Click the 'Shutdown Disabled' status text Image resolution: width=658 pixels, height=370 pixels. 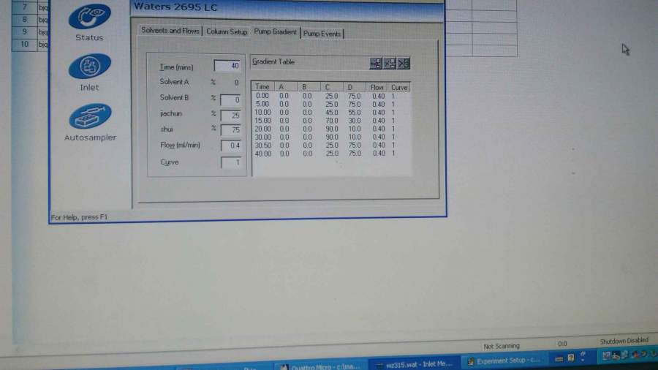(x=624, y=341)
